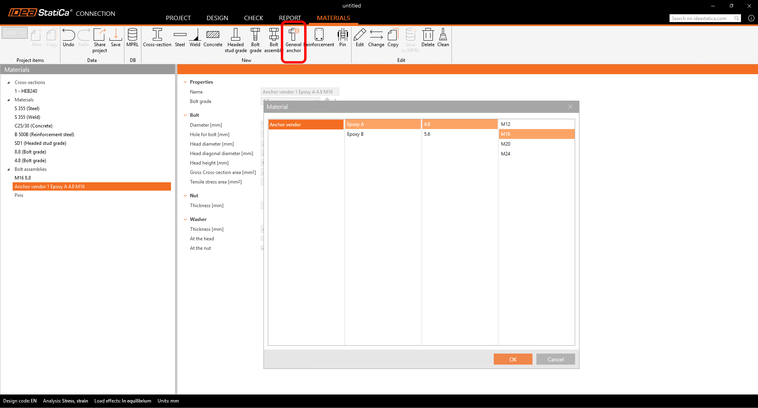This screenshot has height=408, width=758.
Task: Collapse the Properties section chevron
Action: 185,82
